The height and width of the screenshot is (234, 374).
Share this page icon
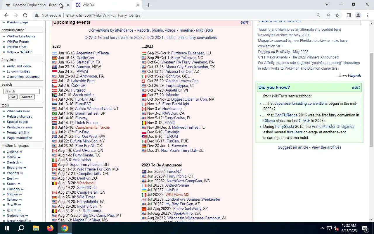tap(328, 15)
